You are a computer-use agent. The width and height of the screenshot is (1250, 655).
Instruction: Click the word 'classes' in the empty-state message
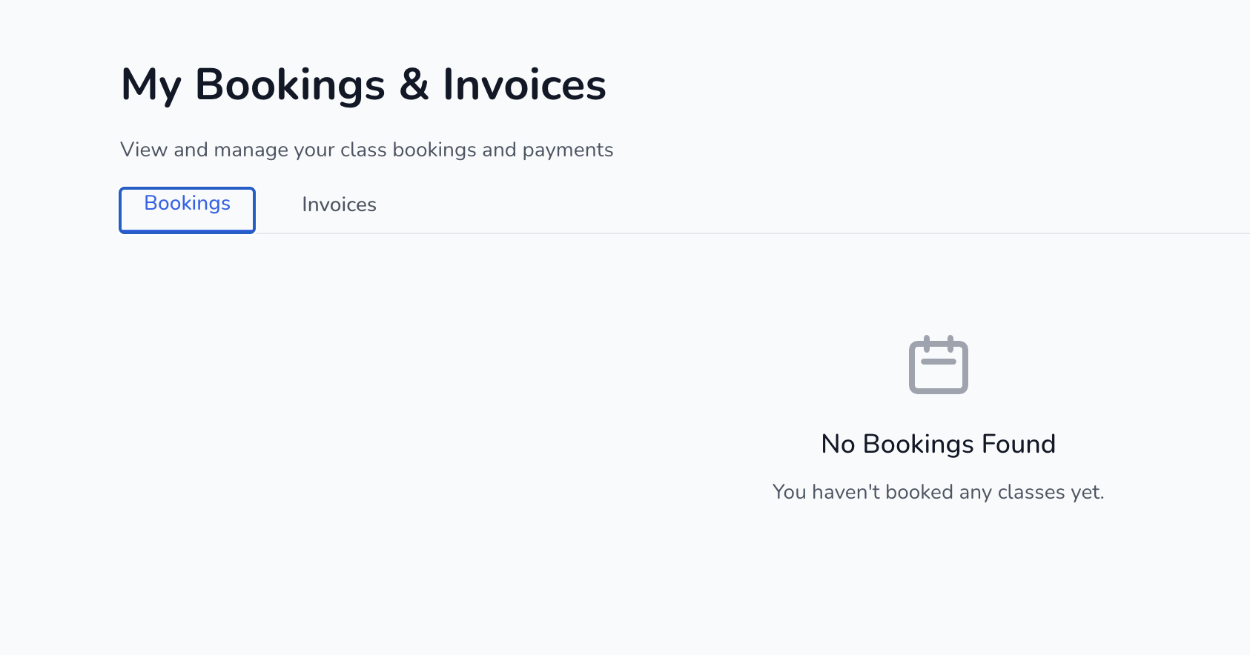click(x=1031, y=492)
